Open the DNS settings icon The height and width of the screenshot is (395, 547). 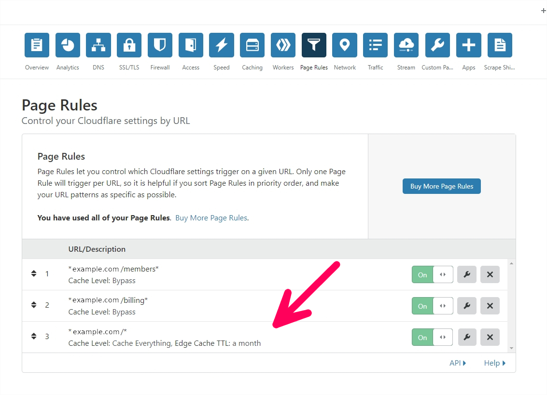coord(98,45)
